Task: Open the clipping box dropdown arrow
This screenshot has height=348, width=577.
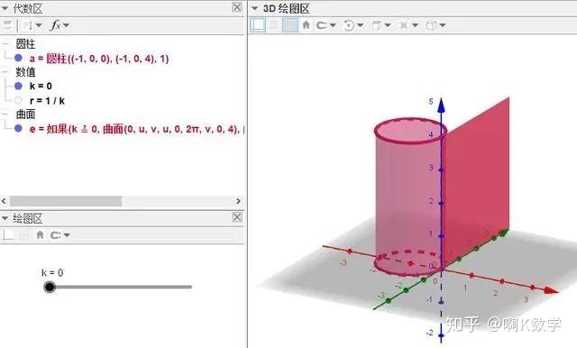Action: 415,25
